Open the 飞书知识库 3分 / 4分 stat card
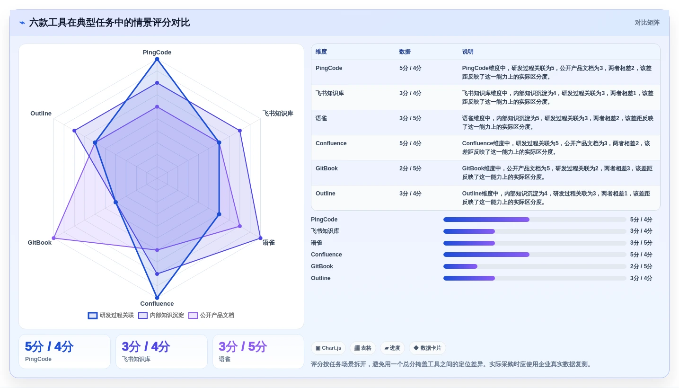679x388 pixels. (161, 352)
